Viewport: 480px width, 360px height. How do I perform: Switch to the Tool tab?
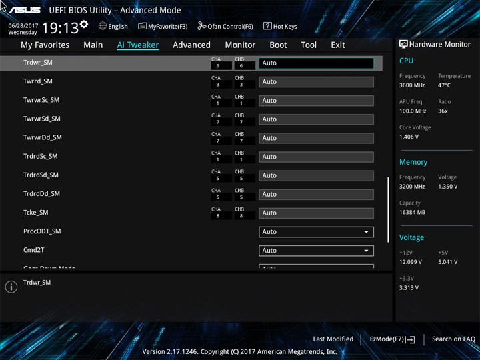click(x=309, y=45)
